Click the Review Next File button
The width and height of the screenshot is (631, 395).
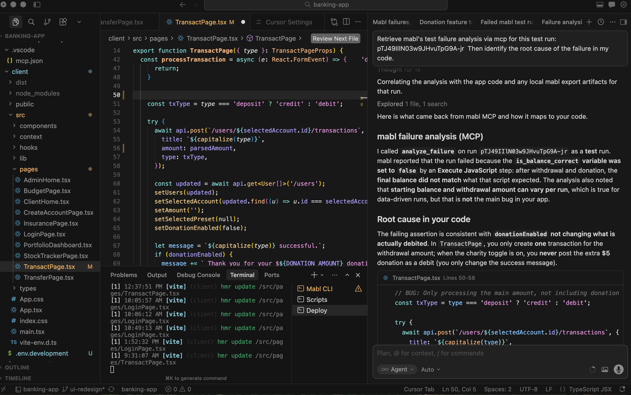pos(335,38)
